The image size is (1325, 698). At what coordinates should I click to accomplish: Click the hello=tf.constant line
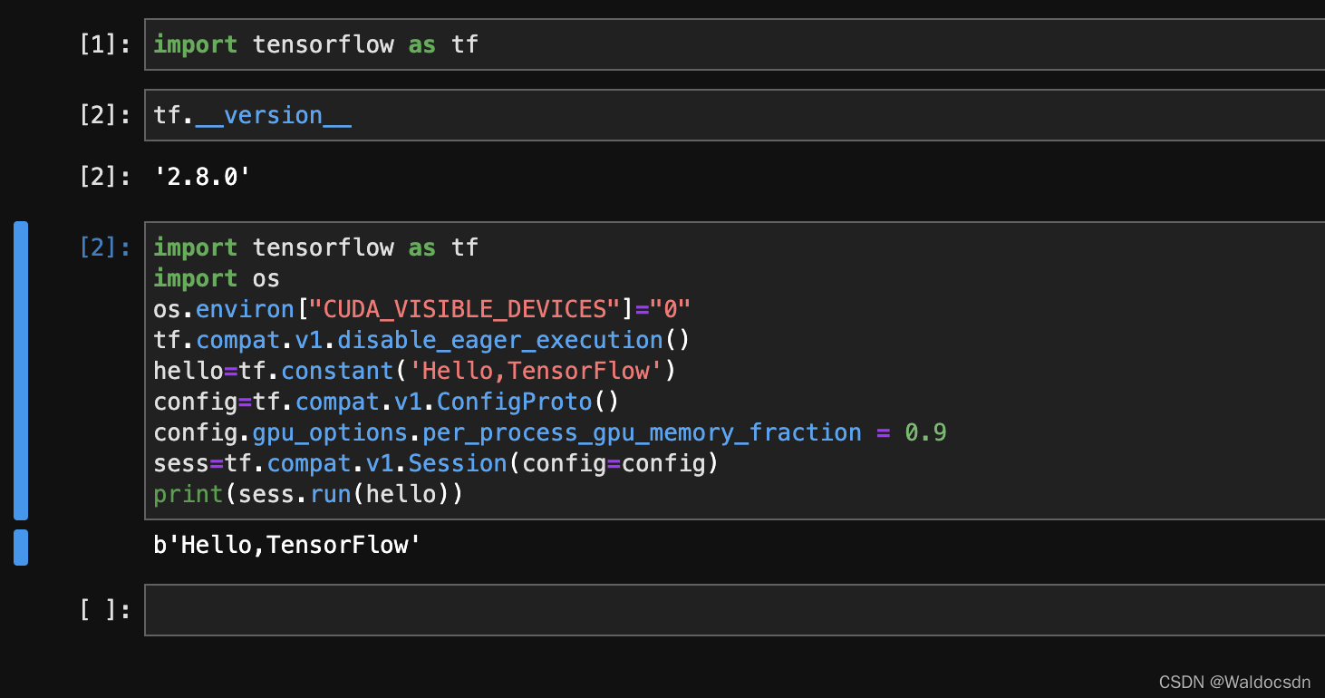click(x=415, y=371)
